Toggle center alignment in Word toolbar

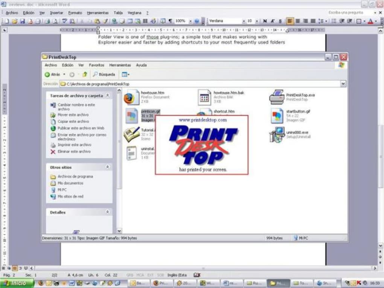(297, 21)
